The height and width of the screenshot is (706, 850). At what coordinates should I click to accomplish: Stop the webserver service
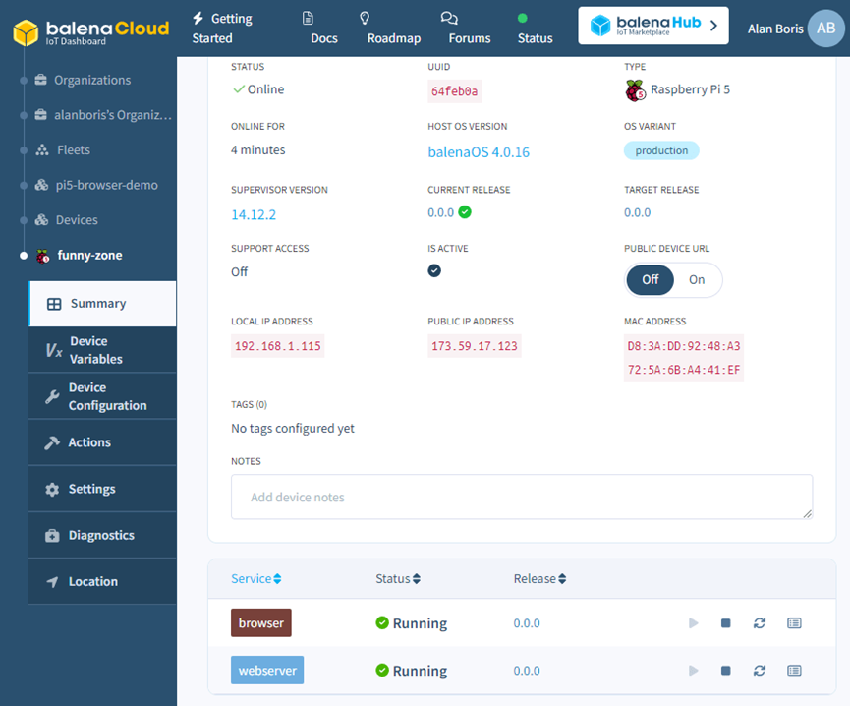pyautogui.click(x=726, y=671)
